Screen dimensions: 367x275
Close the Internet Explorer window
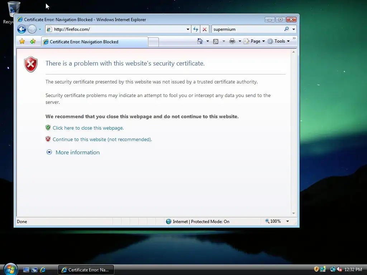pos(291,20)
